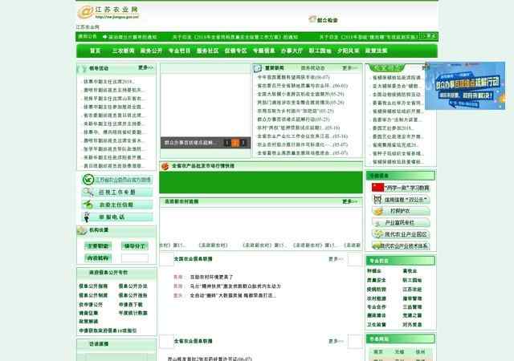Open 服务社区 in the green navigation bar
This screenshot has width=514, height=361.
coord(207,51)
